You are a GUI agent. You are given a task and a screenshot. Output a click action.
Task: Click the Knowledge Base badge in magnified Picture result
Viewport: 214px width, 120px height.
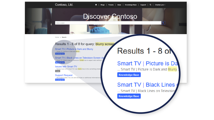tap(129, 75)
